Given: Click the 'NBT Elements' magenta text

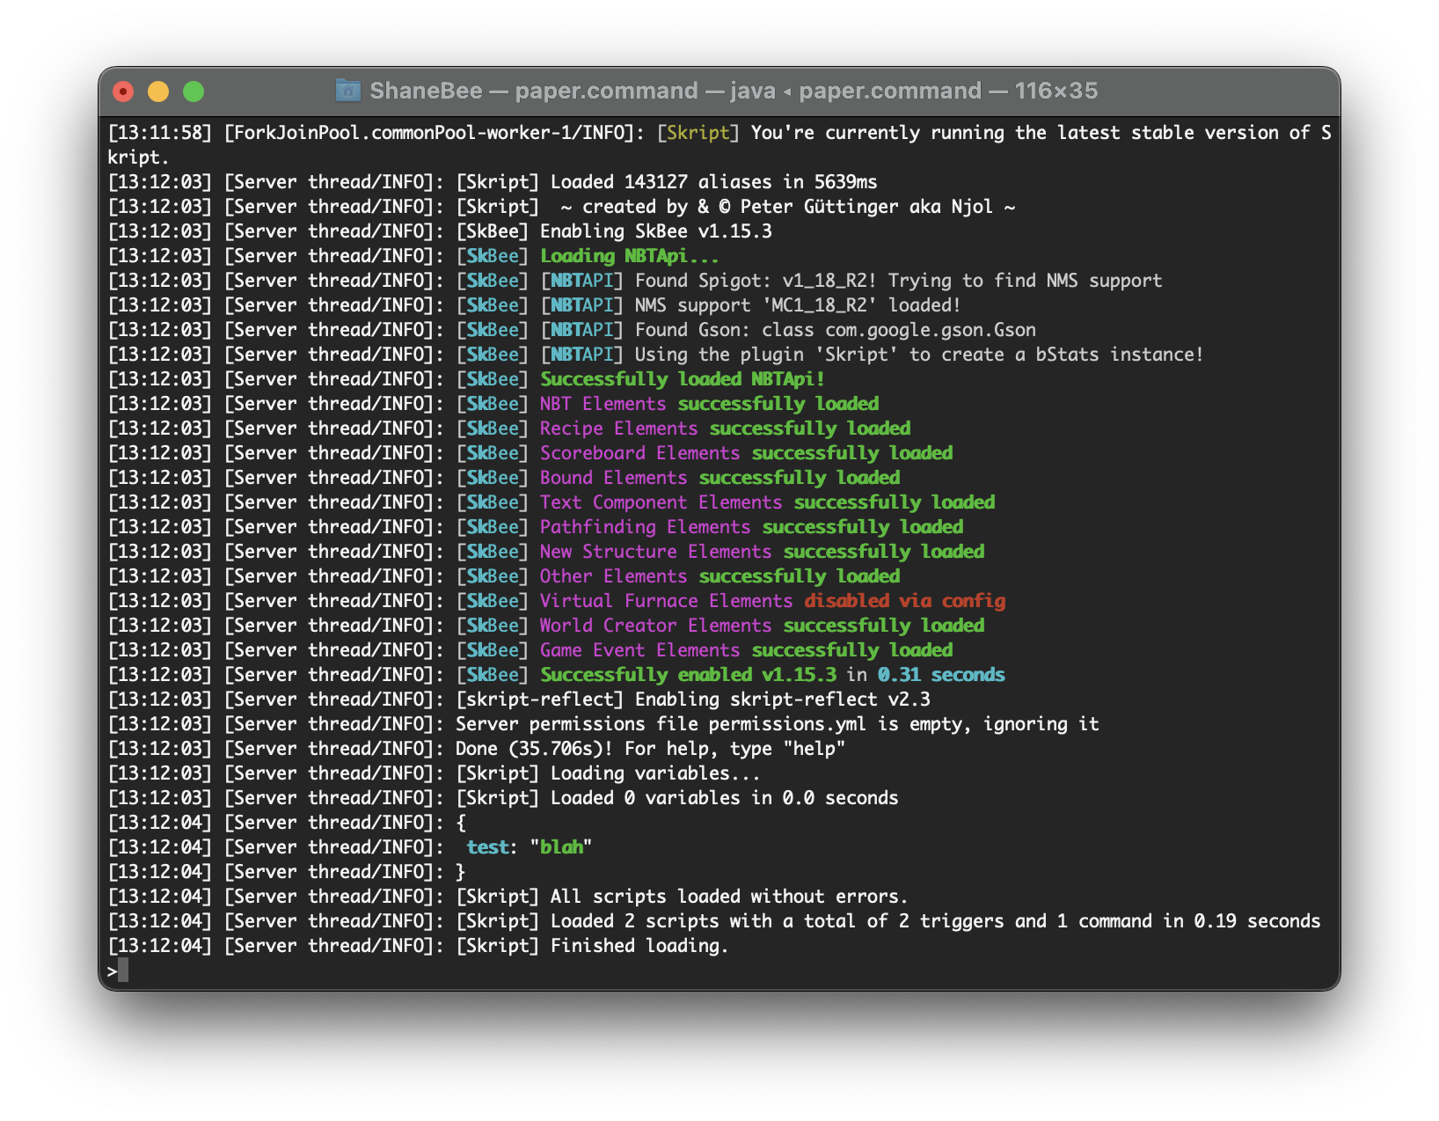Looking at the screenshot, I should coord(603,404).
